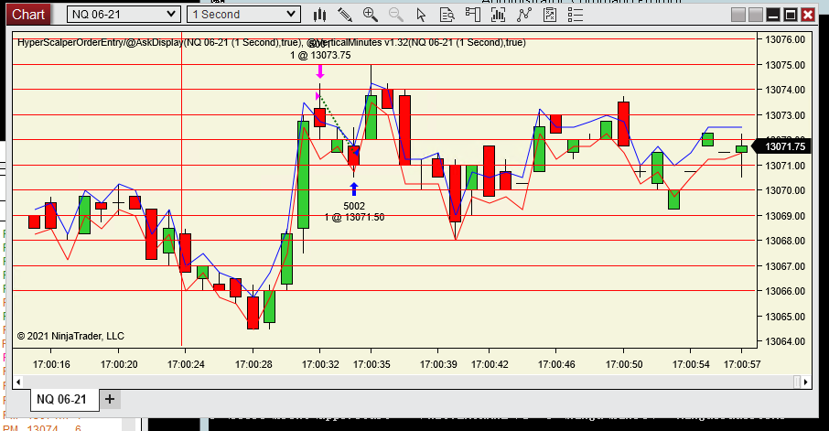829x431 pixels.
Task: Add a new tab with plus button
Action: (x=110, y=399)
